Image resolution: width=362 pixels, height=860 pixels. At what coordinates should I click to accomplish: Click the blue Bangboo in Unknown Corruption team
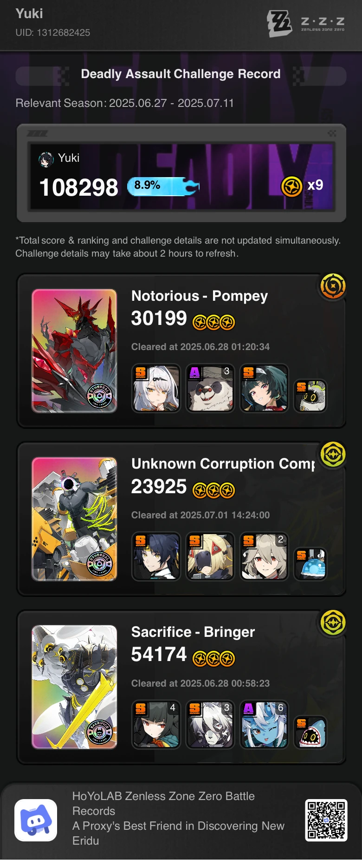pyautogui.click(x=310, y=564)
